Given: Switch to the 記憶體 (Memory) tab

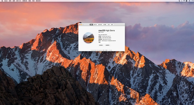Looking at the screenshot, I should tap(105, 24).
